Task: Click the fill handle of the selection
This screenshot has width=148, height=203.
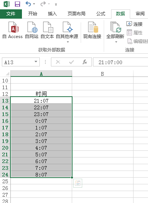Action: click(x=72, y=177)
